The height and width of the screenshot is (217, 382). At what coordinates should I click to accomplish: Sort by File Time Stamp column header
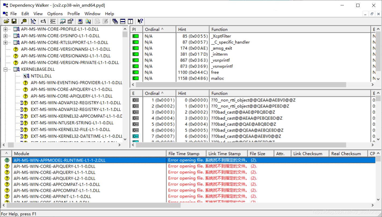186,154
